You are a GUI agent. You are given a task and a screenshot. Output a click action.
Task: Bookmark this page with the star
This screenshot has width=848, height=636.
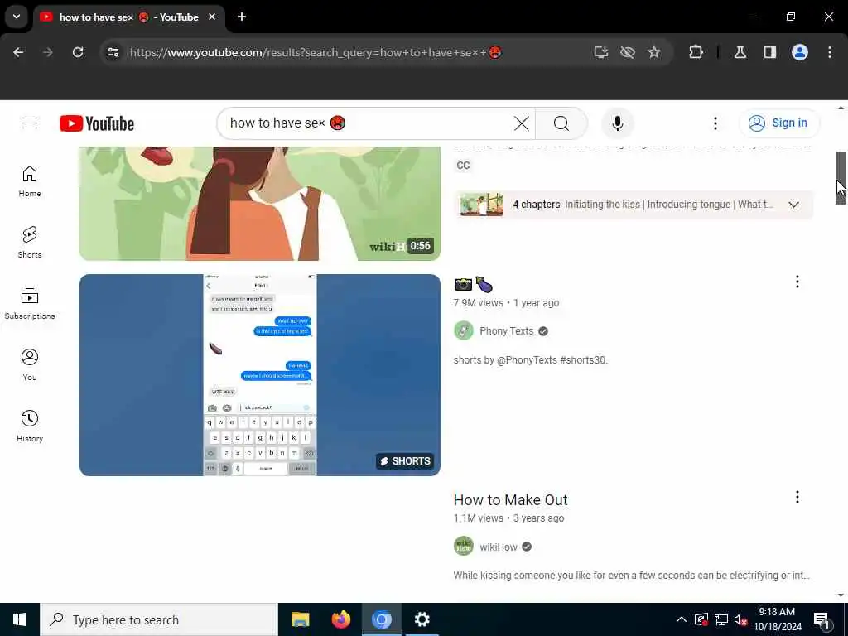(x=654, y=52)
